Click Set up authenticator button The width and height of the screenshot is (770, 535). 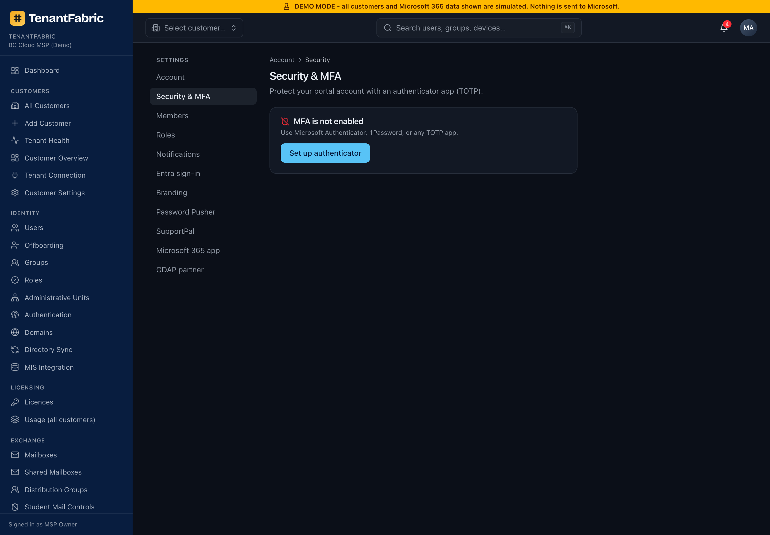pyautogui.click(x=325, y=153)
